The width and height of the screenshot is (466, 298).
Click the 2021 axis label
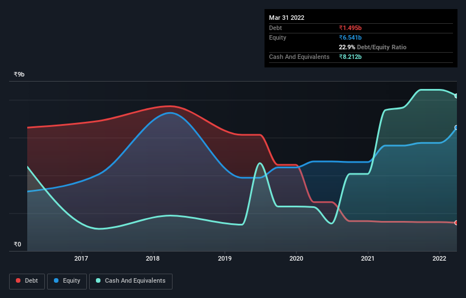(368, 258)
